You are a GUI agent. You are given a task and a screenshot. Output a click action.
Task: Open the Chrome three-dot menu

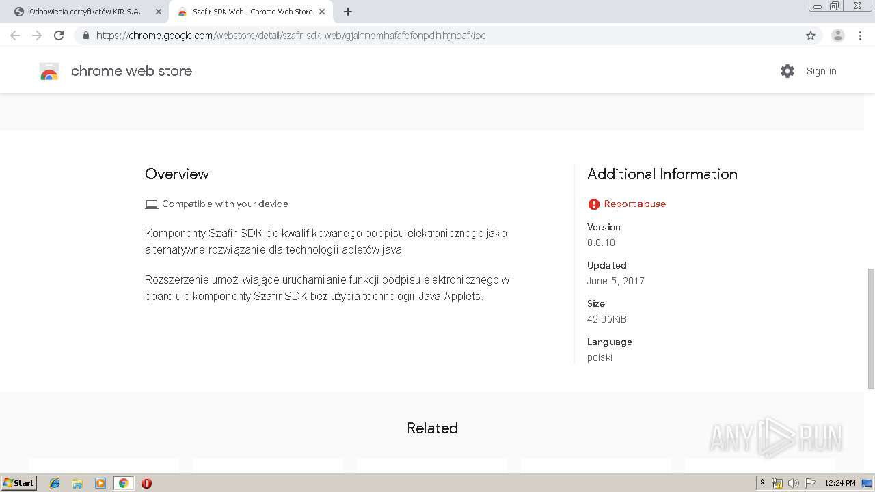pos(860,36)
